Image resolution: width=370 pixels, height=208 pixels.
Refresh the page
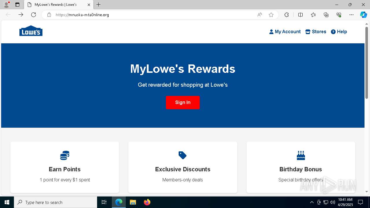pyautogui.click(x=34, y=15)
